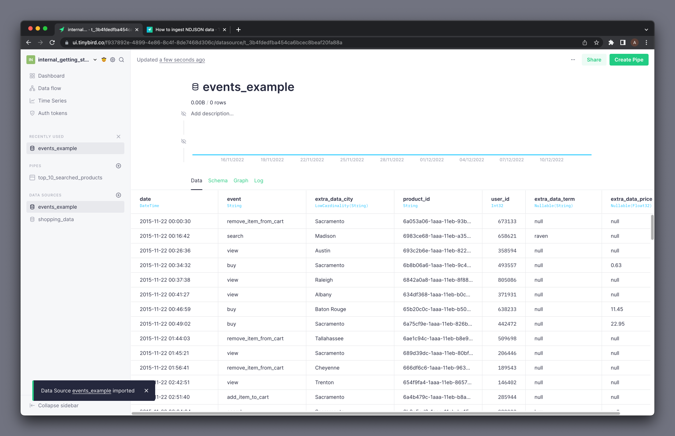The image size is (675, 436).
Task: Click the 25/11/2022 chart axis label
Action: tap(352, 160)
